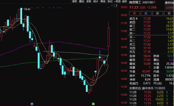Select the 多股 multi-stock view

pyautogui.click(x=89, y=1)
